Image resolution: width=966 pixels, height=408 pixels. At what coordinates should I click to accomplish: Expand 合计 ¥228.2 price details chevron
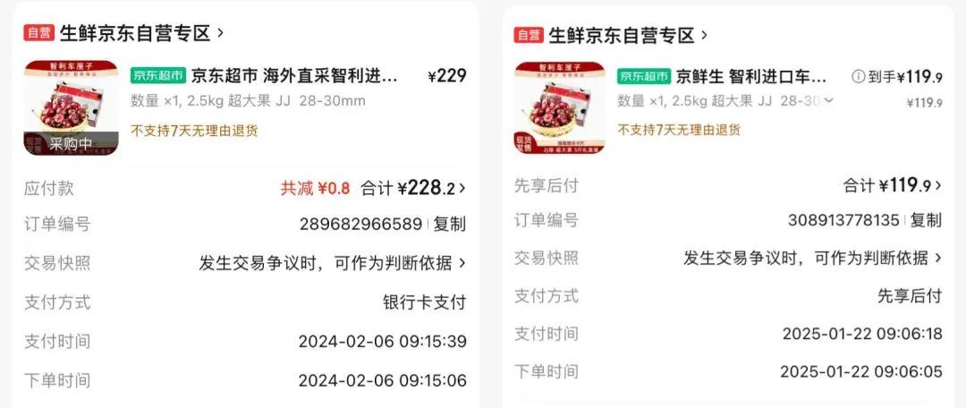pos(462,189)
